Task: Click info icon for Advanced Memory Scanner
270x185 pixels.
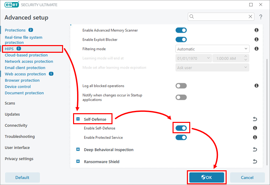Action: click(256, 30)
